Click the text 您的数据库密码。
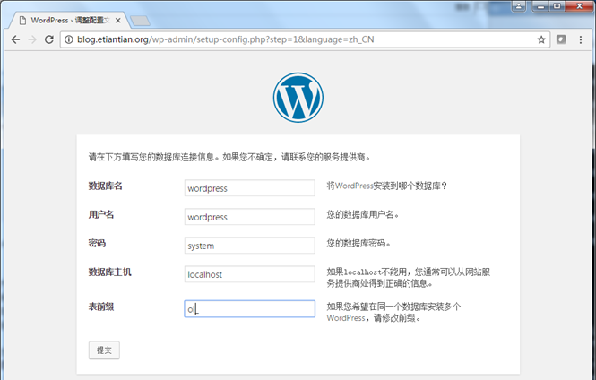This screenshot has width=596, height=380. (358, 243)
